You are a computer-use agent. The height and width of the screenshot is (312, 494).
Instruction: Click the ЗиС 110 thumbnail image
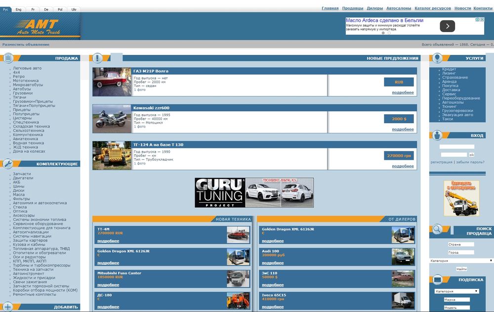403,278
